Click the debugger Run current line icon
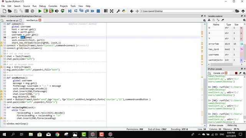This screenshot has width=246, height=138. (x=76, y=11)
